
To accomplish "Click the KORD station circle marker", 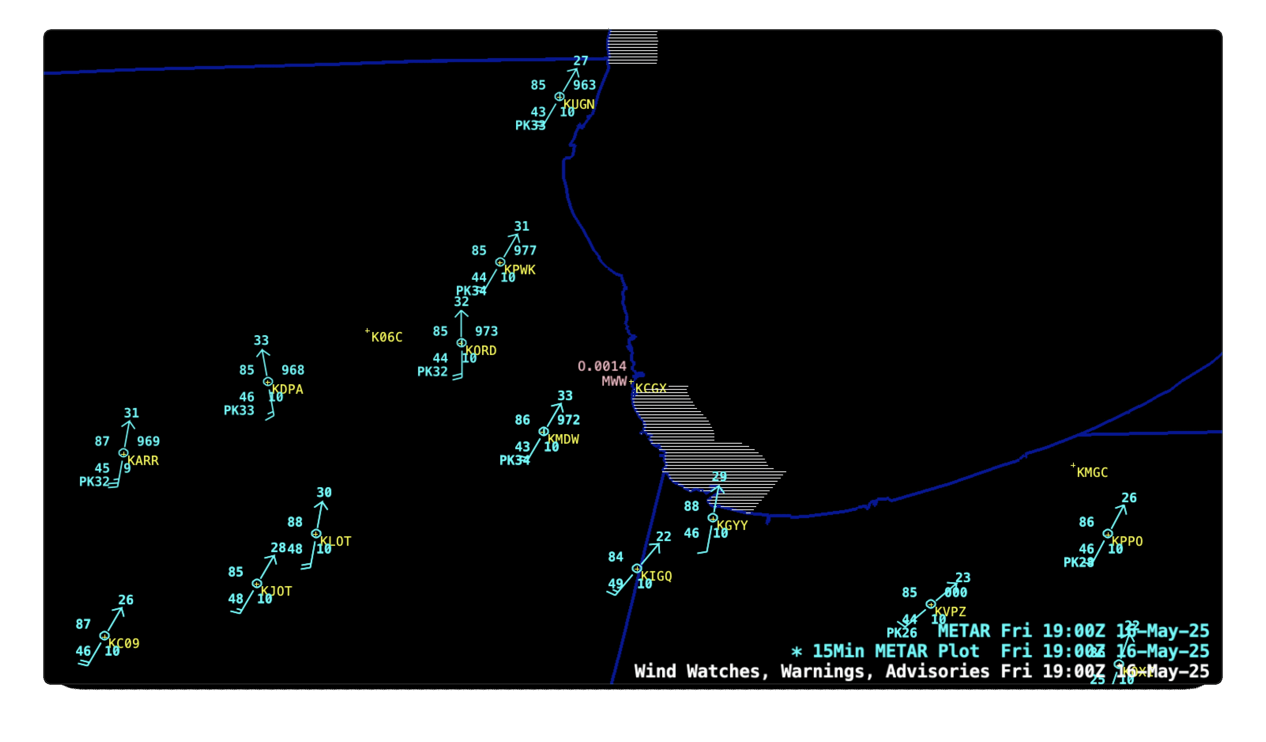I will pyautogui.click(x=461, y=343).
